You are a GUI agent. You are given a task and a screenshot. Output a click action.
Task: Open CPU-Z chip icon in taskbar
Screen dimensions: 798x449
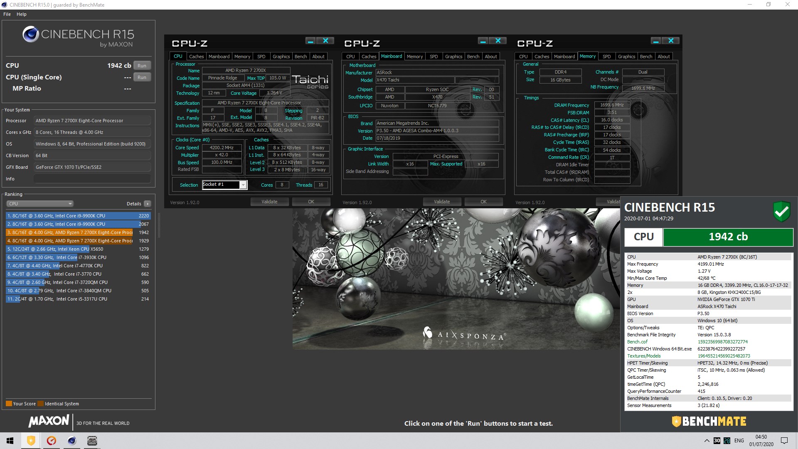tap(92, 441)
